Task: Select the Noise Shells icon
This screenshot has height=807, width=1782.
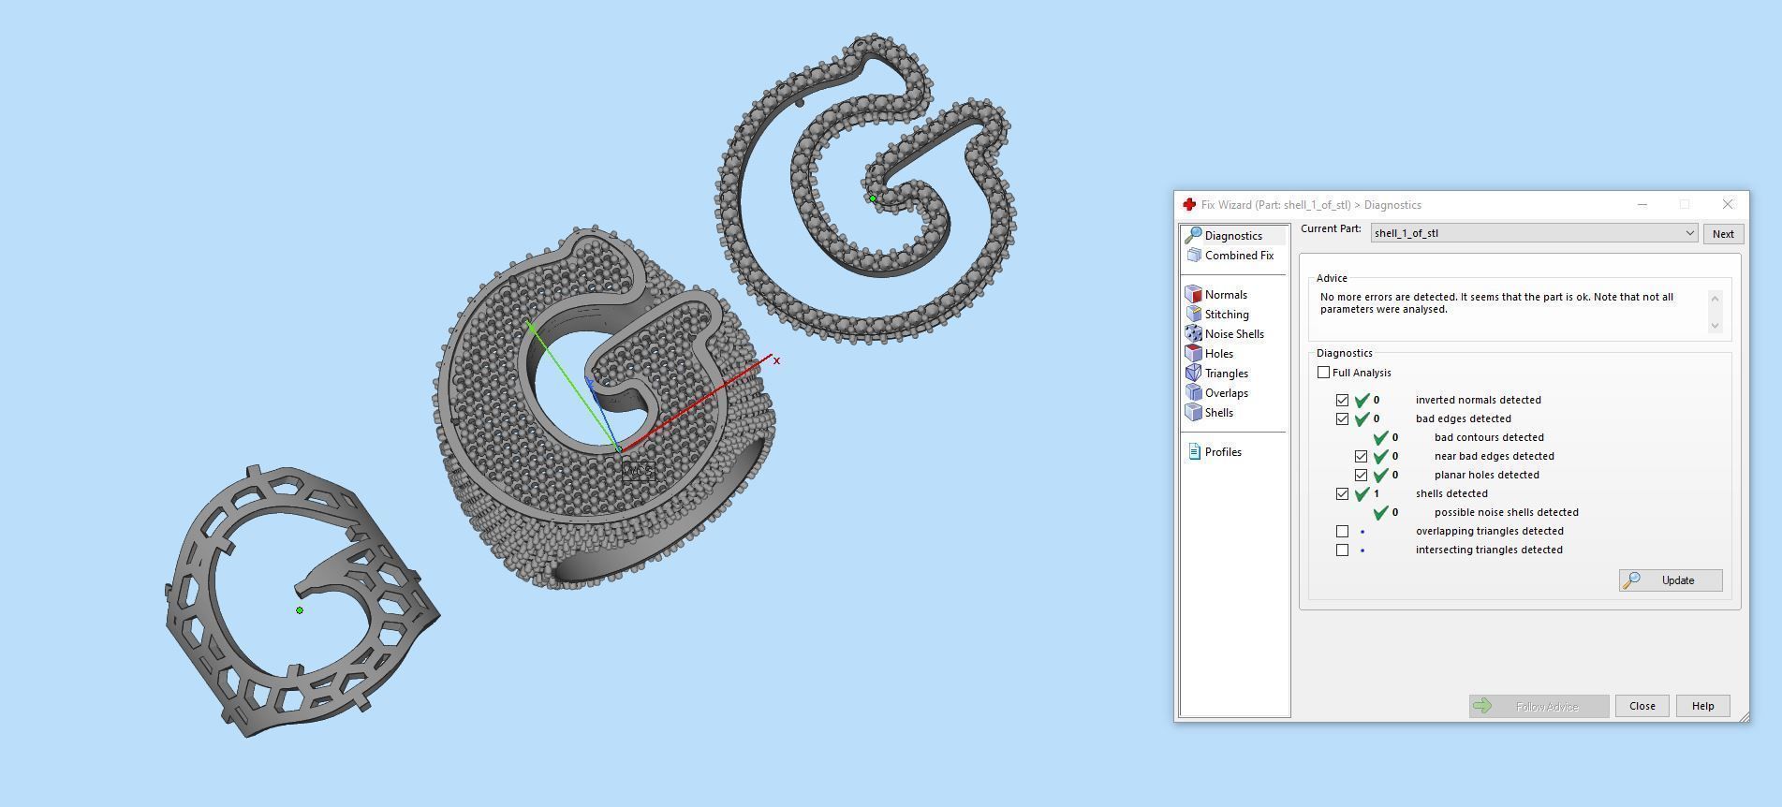Action: pos(1193,334)
